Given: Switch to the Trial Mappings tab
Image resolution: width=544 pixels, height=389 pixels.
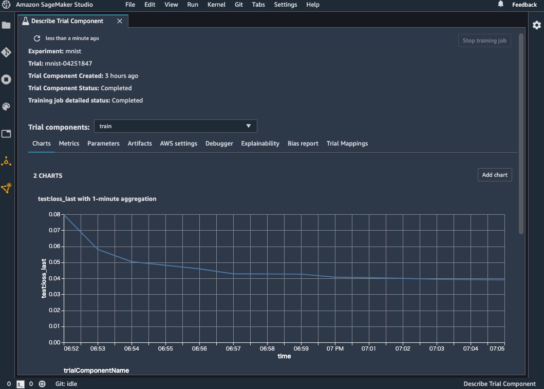Looking at the screenshot, I should tap(347, 144).
